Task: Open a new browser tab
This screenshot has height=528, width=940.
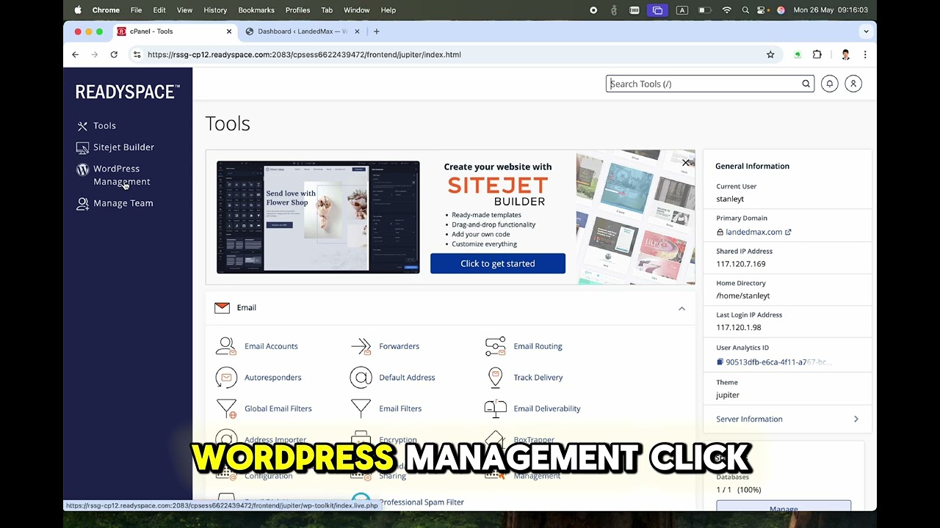Action: pyautogui.click(x=376, y=32)
